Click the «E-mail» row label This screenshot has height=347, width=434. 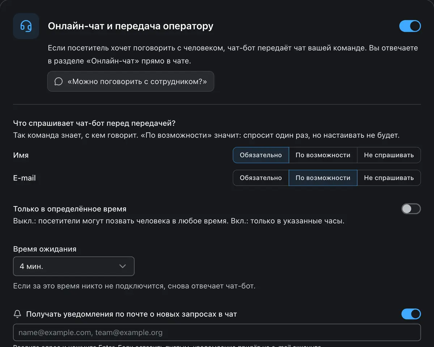25,178
